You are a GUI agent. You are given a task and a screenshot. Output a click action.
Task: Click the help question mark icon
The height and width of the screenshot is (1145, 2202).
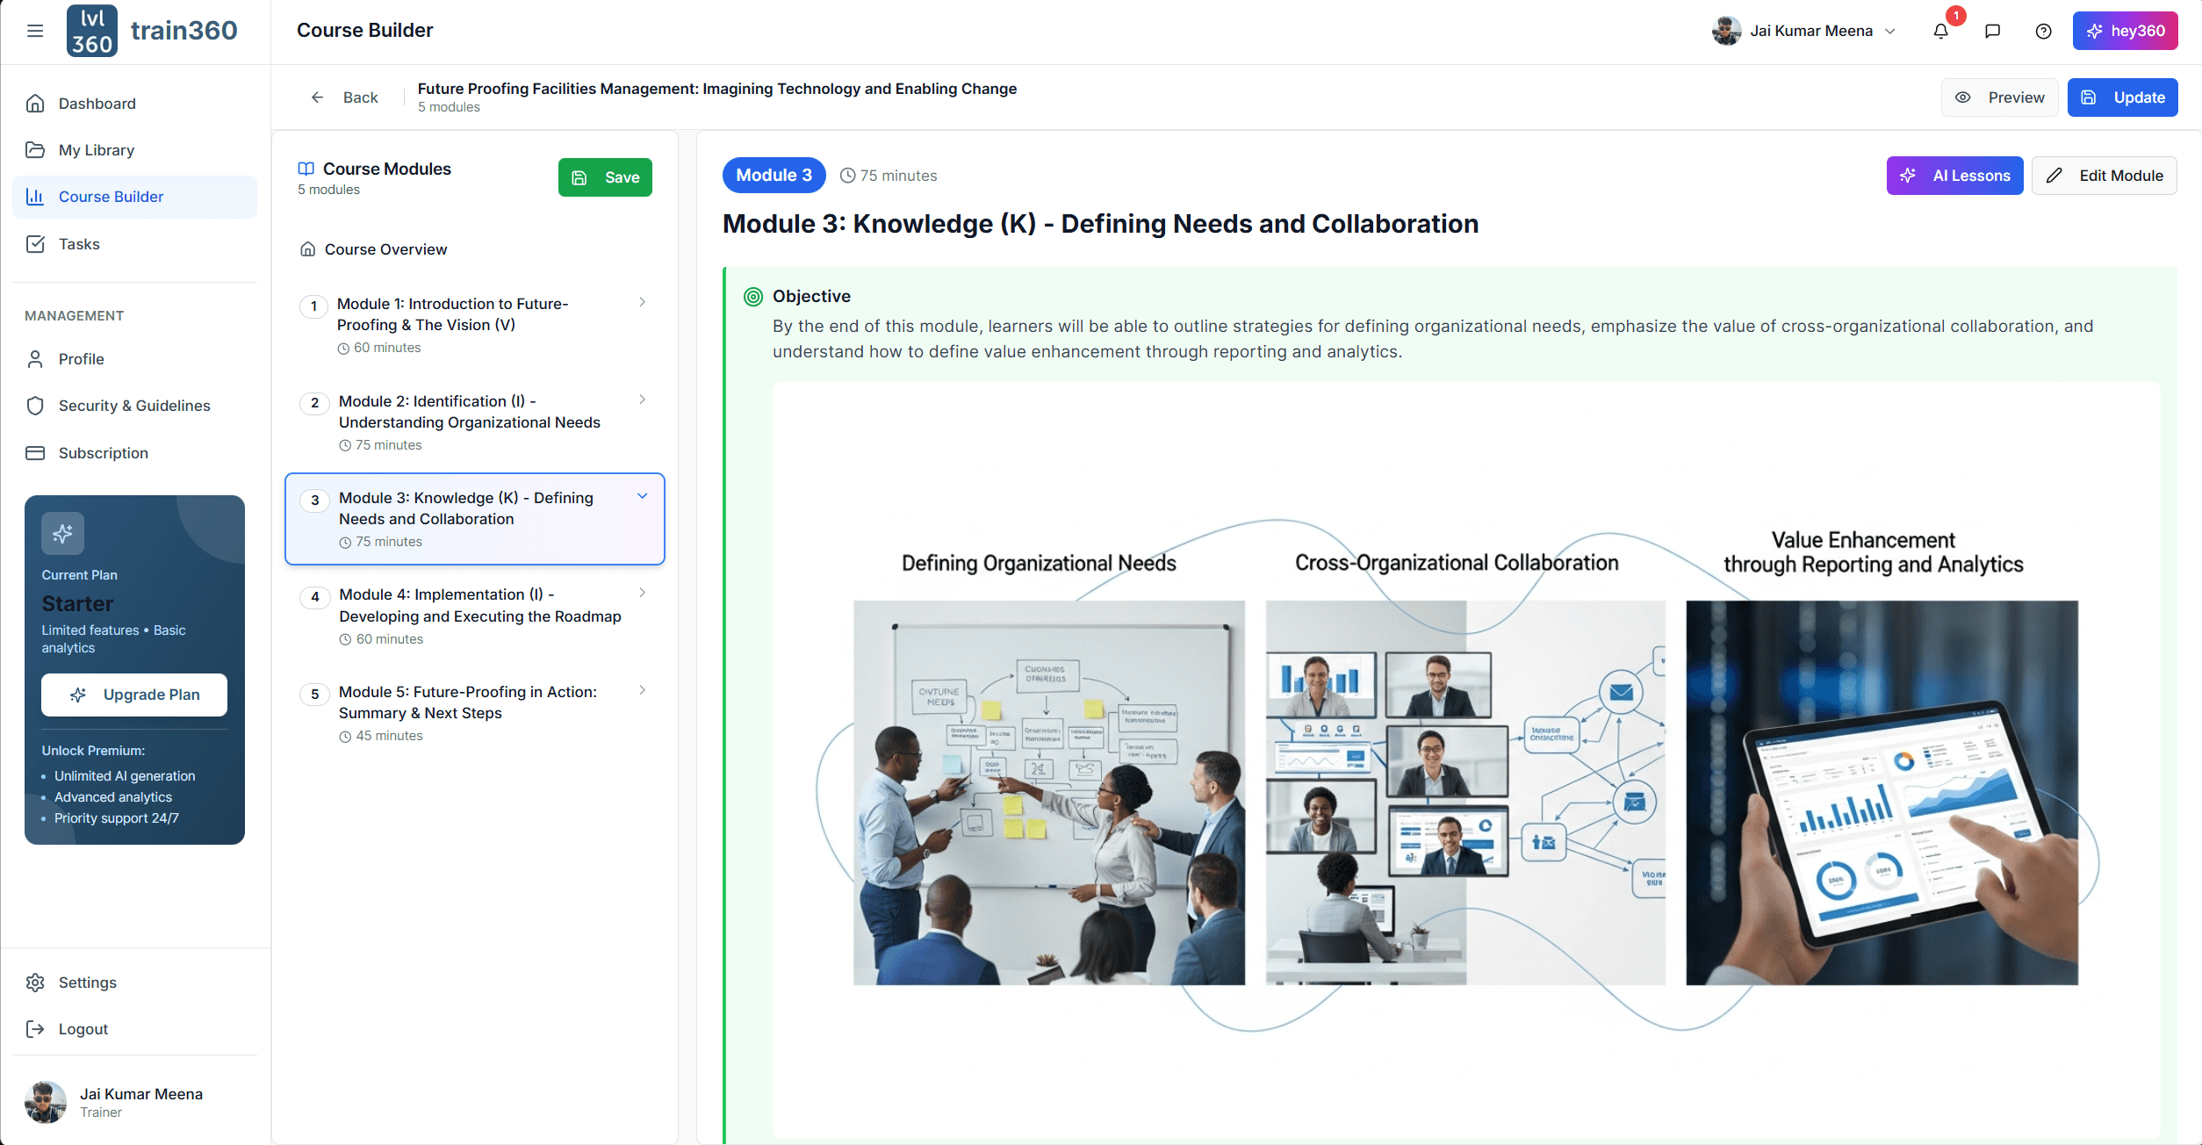[2043, 31]
